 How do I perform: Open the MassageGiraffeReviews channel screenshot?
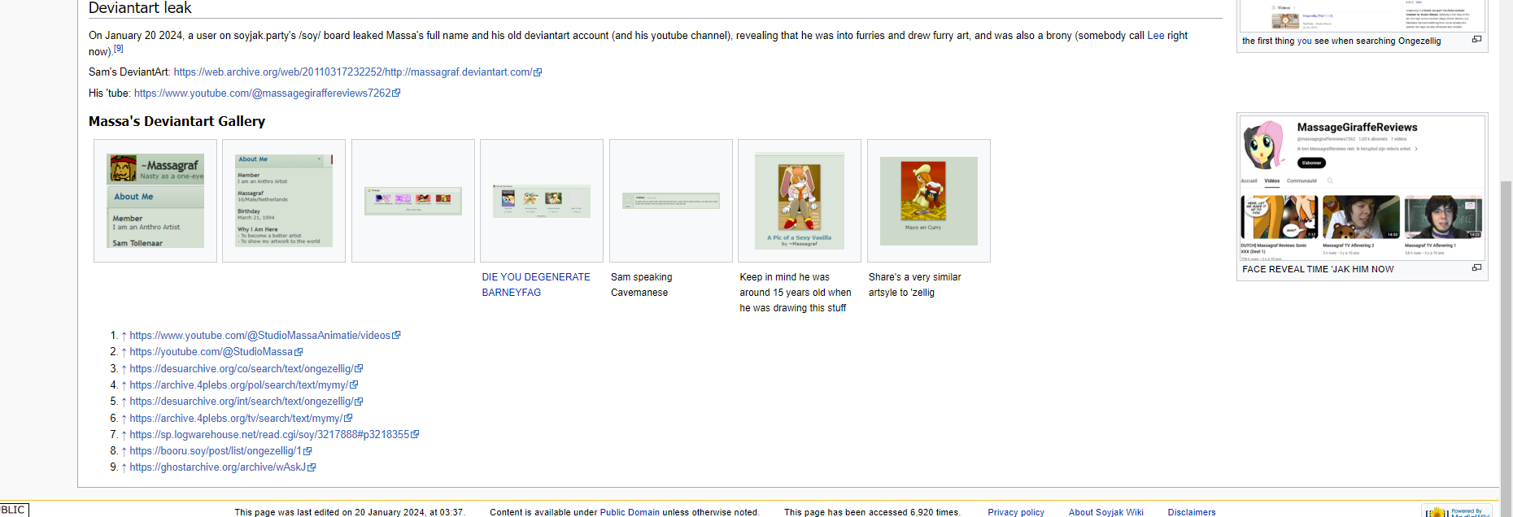click(1362, 188)
